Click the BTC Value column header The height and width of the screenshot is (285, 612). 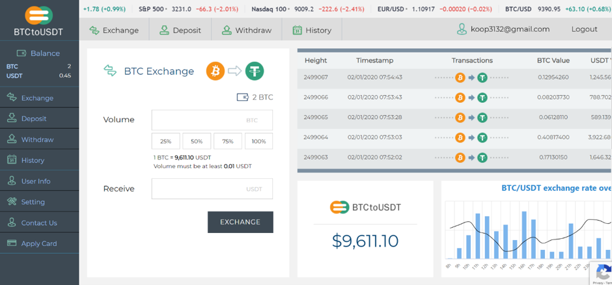pyautogui.click(x=553, y=61)
